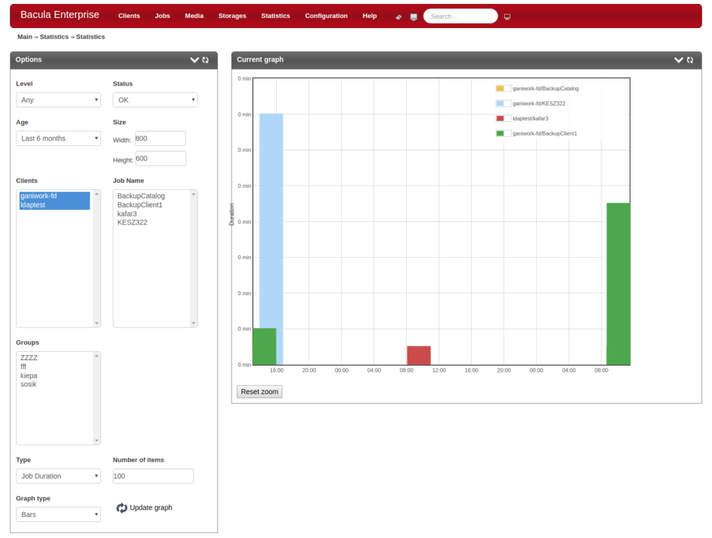Click the Update graph refresh icon
712x538 pixels.
pyautogui.click(x=121, y=507)
